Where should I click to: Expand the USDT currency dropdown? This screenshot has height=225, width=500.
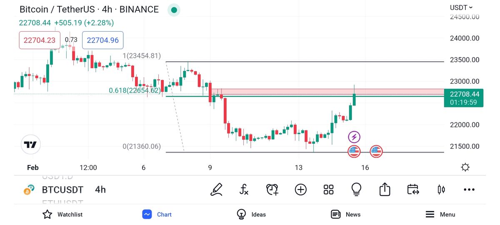point(461,7)
